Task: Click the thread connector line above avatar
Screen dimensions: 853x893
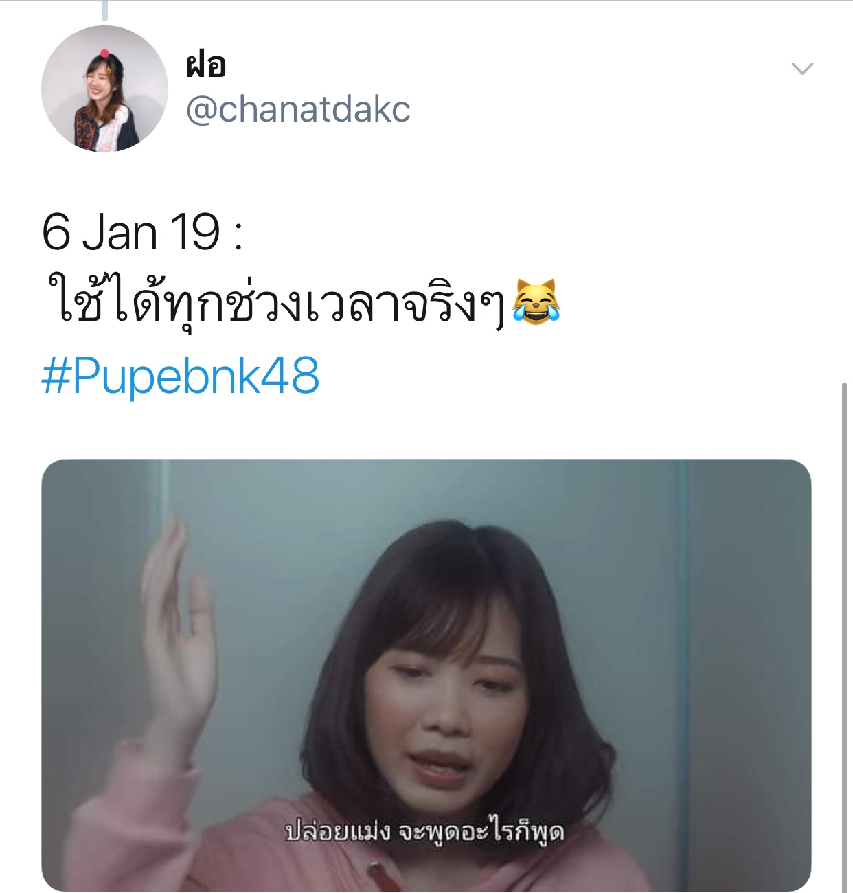Action: 105,10
